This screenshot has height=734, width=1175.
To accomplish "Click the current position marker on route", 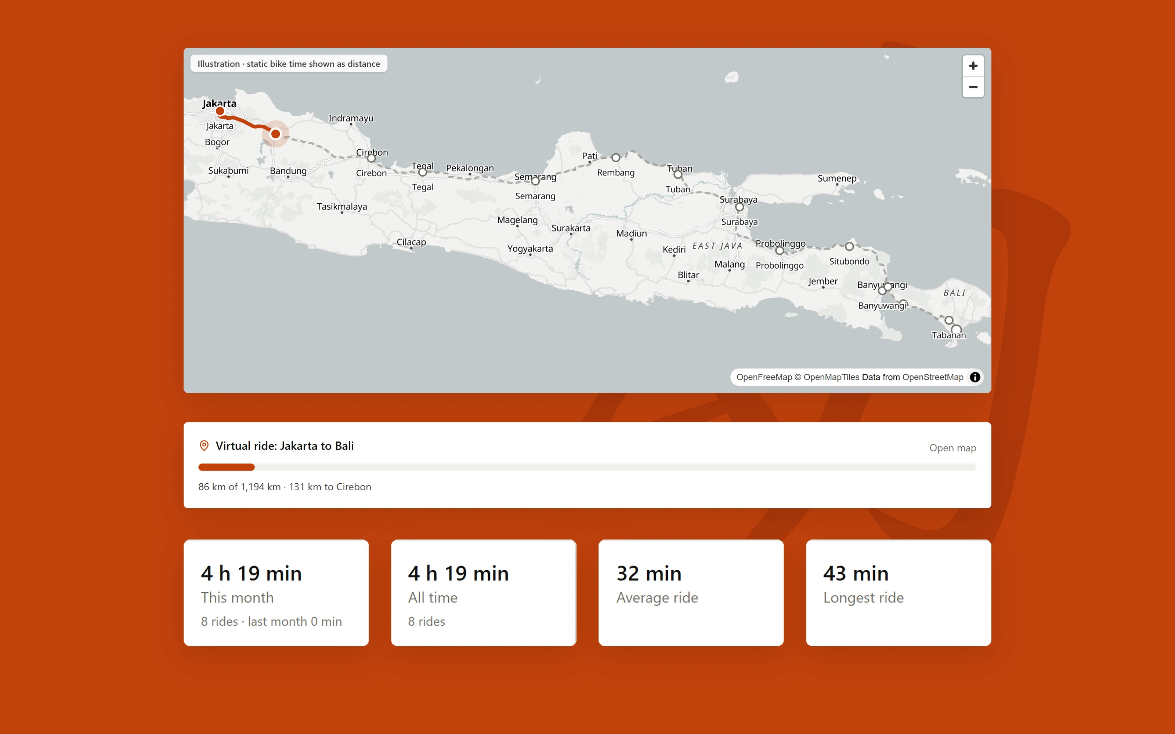I will [x=275, y=134].
